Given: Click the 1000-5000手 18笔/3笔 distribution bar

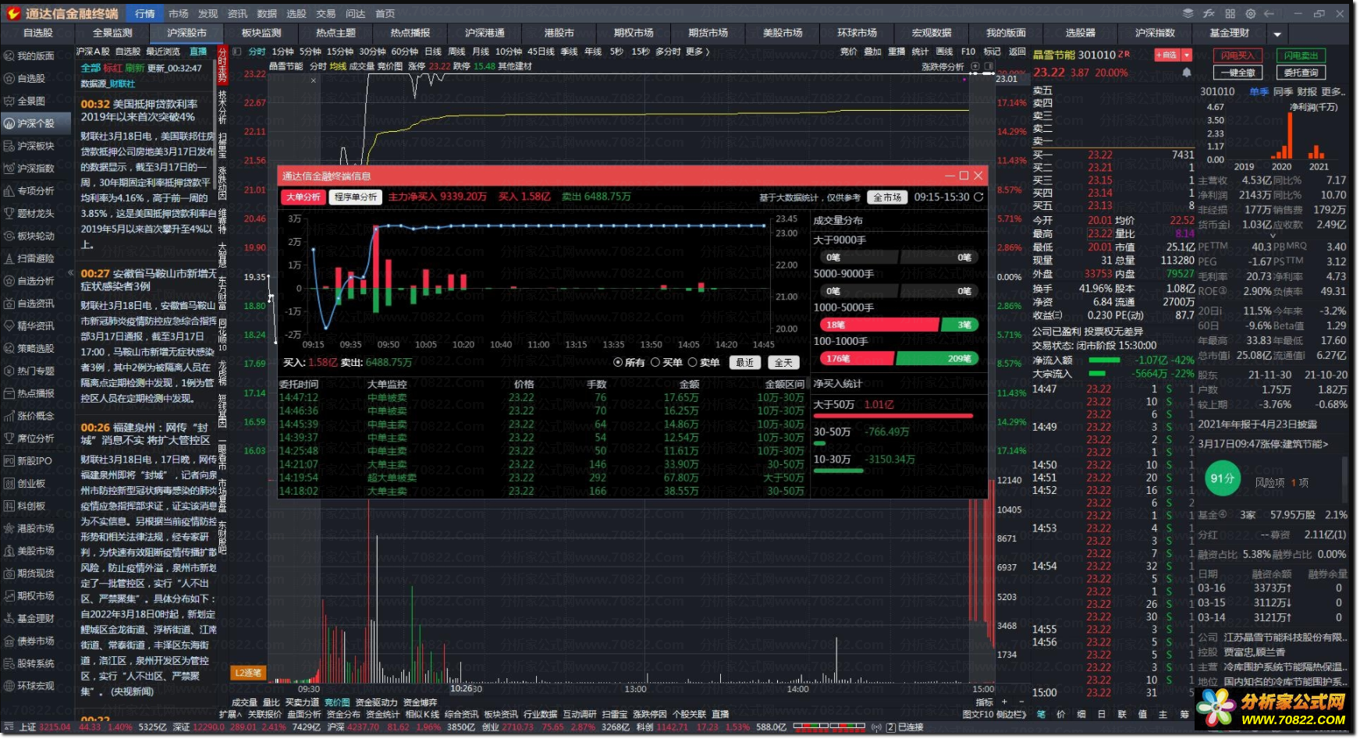Looking at the screenshot, I should click(899, 325).
